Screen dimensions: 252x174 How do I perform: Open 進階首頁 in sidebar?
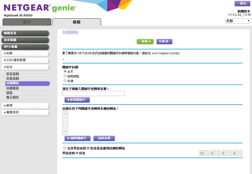pyautogui.click(x=25, y=33)
